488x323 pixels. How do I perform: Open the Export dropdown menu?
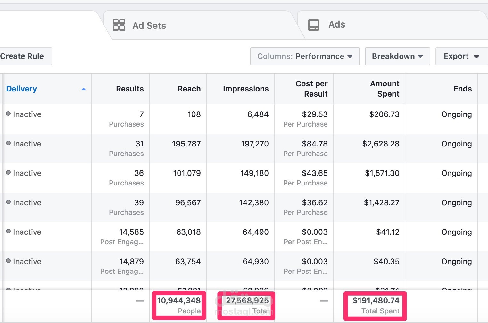point(462,56)
